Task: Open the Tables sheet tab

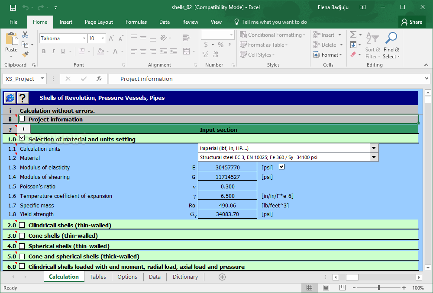Action: (x=98, y=277)
